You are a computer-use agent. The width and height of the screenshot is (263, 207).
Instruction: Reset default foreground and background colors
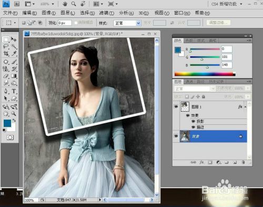(x=4, y=130)
